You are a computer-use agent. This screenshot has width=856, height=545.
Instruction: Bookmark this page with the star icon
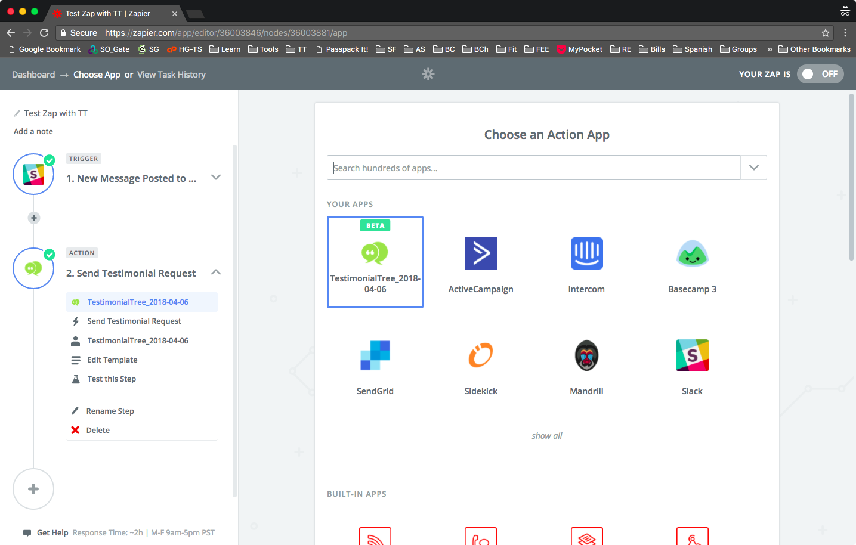[826, 33]
